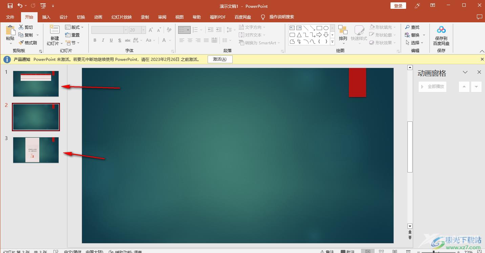Justify text in paragraph group
485x253 pixels.
[206, 40]
